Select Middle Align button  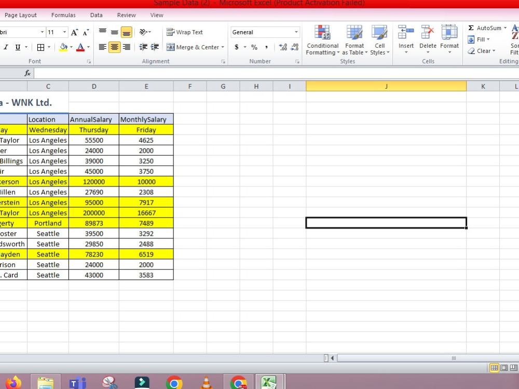tap(115, 32)
